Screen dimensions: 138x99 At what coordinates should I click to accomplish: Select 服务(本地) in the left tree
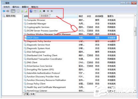pos(11,16)
